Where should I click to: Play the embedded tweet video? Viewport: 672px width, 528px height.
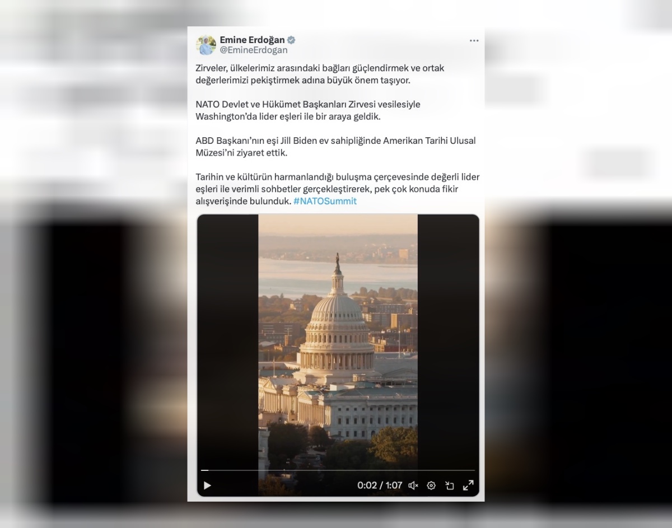207,485
